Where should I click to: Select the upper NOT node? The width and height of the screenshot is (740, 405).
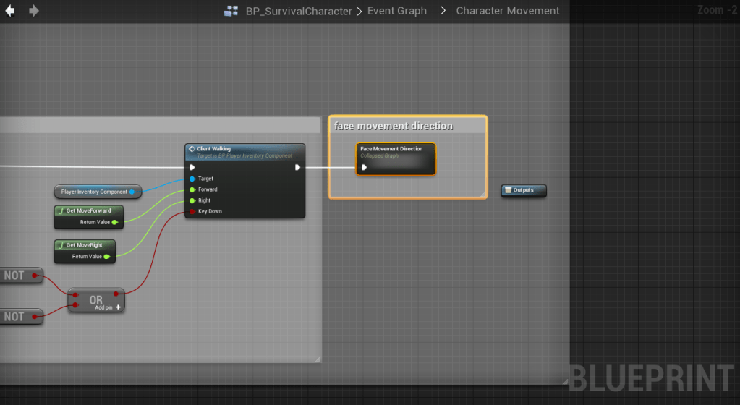21,276
